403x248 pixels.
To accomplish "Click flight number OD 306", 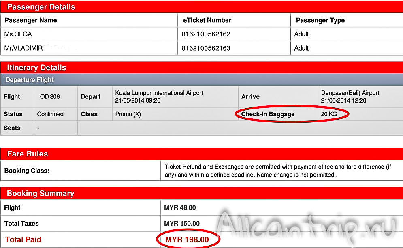I will point(50,96).
